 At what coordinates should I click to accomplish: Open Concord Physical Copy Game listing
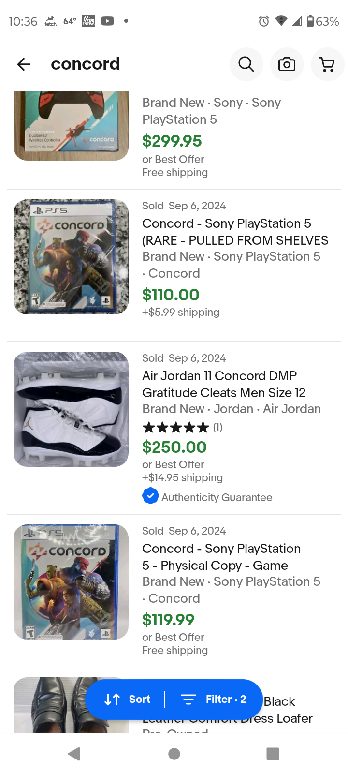[x=221, y=557]
